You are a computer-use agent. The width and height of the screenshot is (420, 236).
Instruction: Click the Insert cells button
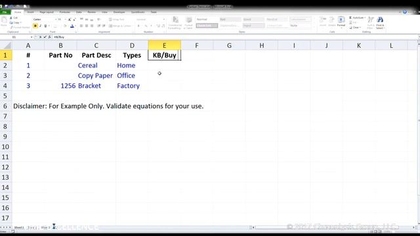[x=324, y=22]
